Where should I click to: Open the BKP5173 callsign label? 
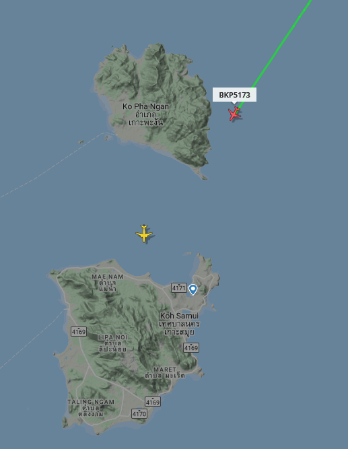[x=234, y=95]
